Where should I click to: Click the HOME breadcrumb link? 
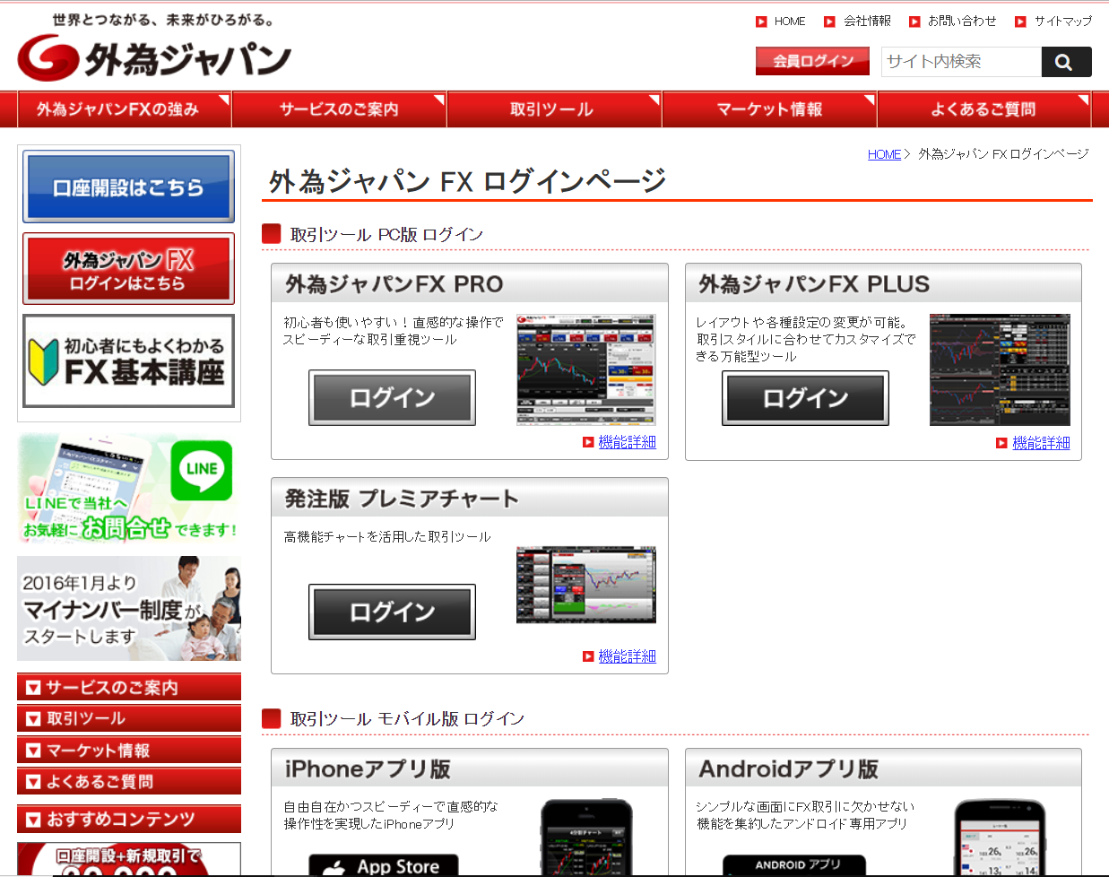click(x=884, y=154)
